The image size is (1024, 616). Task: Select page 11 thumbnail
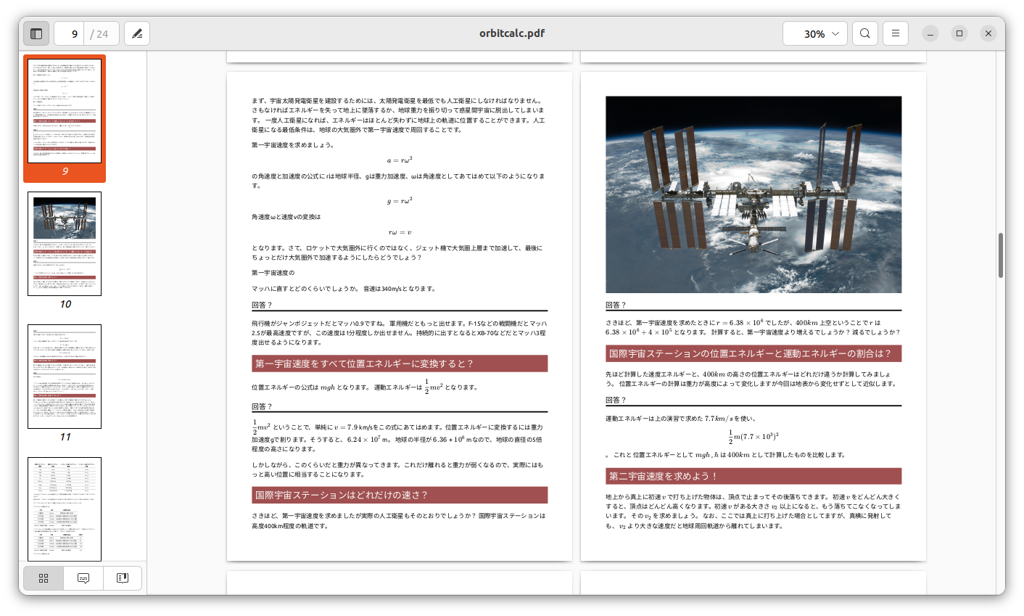click(65, 377)
